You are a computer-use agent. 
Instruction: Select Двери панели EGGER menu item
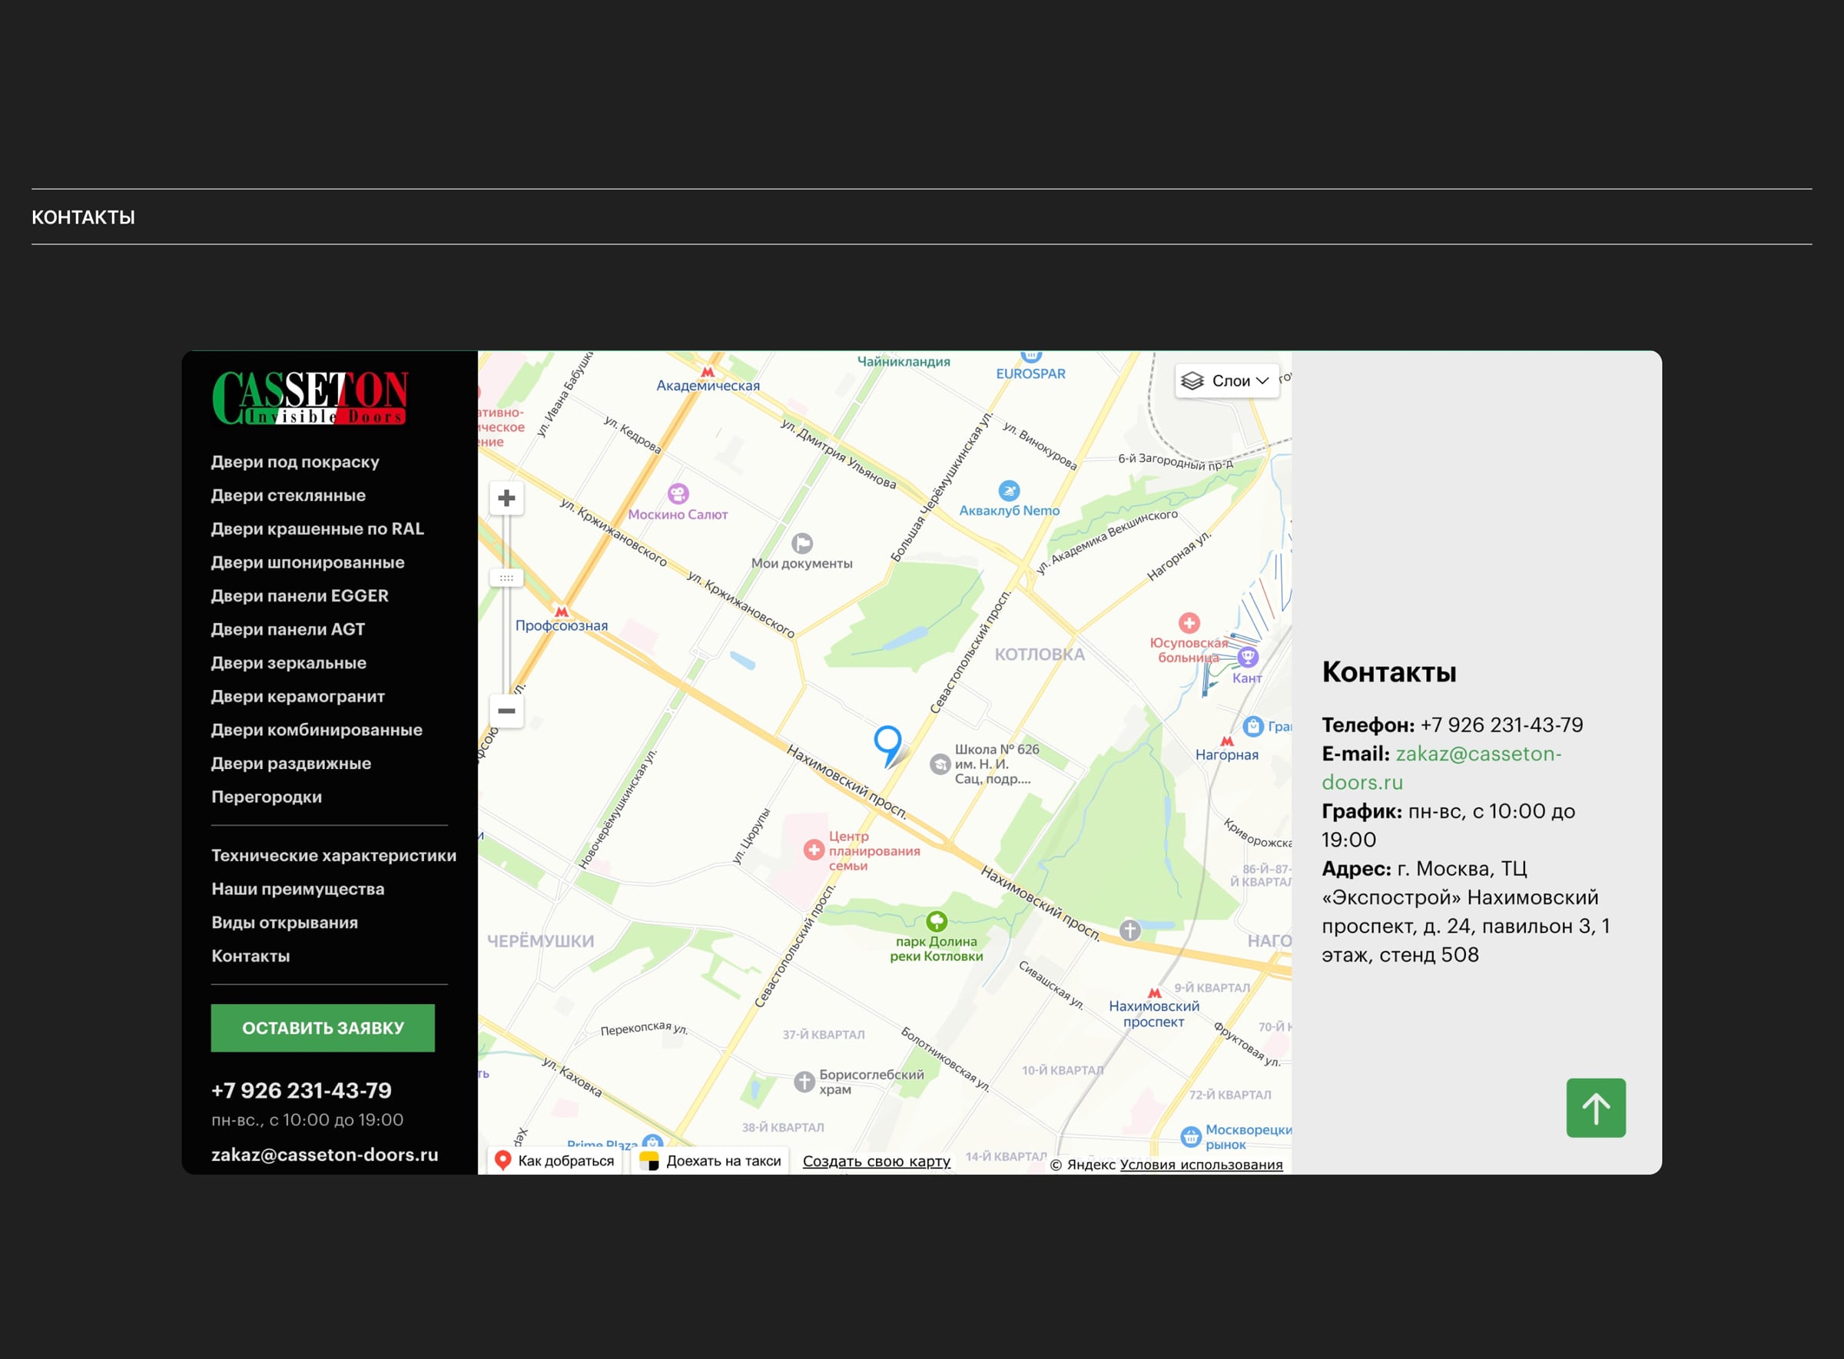coord(300,595)
